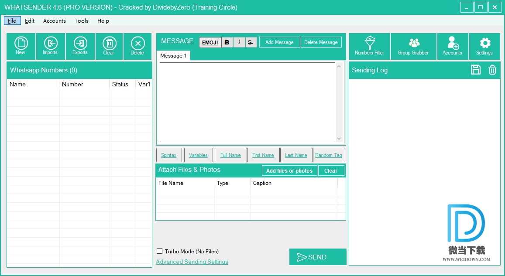Insert Full Name variable
Screen dimensions: 505x276
pos(230,155)
